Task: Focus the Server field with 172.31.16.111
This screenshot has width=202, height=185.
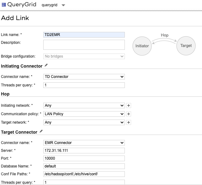Action: pos(84,151)
